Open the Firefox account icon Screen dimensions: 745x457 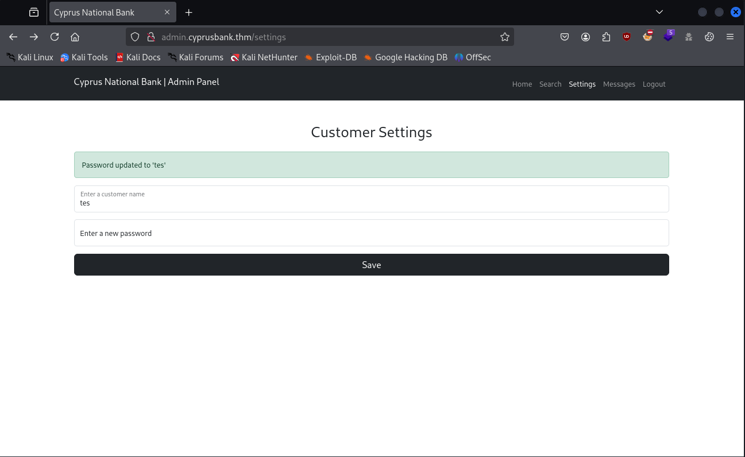[585, 37]
